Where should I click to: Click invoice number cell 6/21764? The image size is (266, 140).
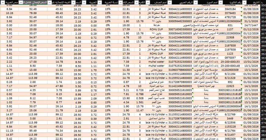[x=230, y=131]
